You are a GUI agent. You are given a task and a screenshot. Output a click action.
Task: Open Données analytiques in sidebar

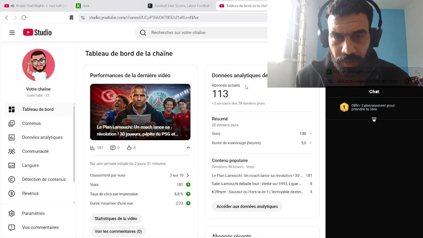(x=38, y=137)
